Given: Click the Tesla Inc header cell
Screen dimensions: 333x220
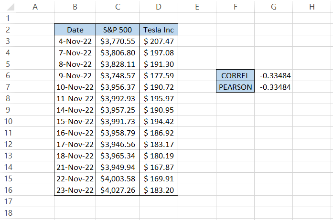Looking at the screenshot, I should coord(159,30).
